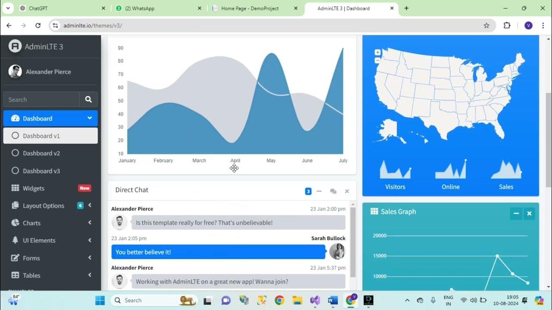Screen dimensions: 552x310
Task: Click the address bar URL
Action: [92, 25]
